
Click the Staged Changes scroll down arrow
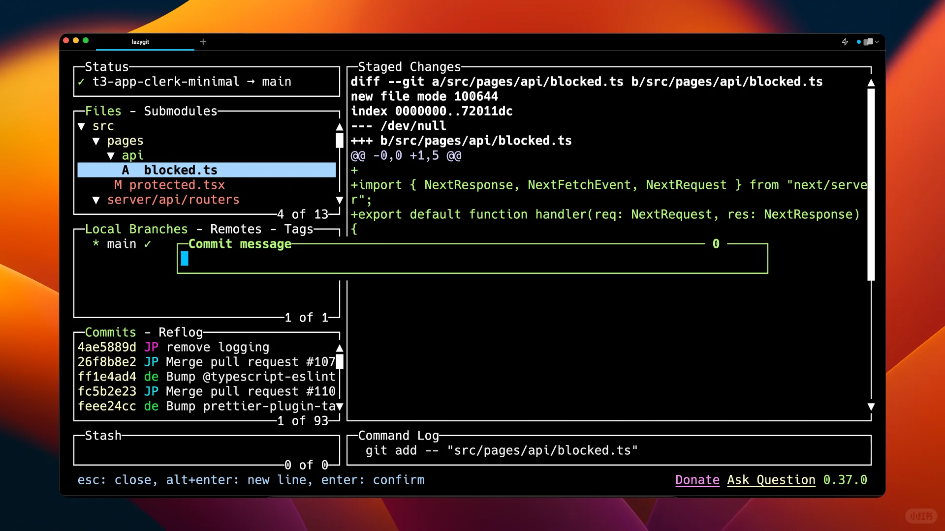pos(871,407)
